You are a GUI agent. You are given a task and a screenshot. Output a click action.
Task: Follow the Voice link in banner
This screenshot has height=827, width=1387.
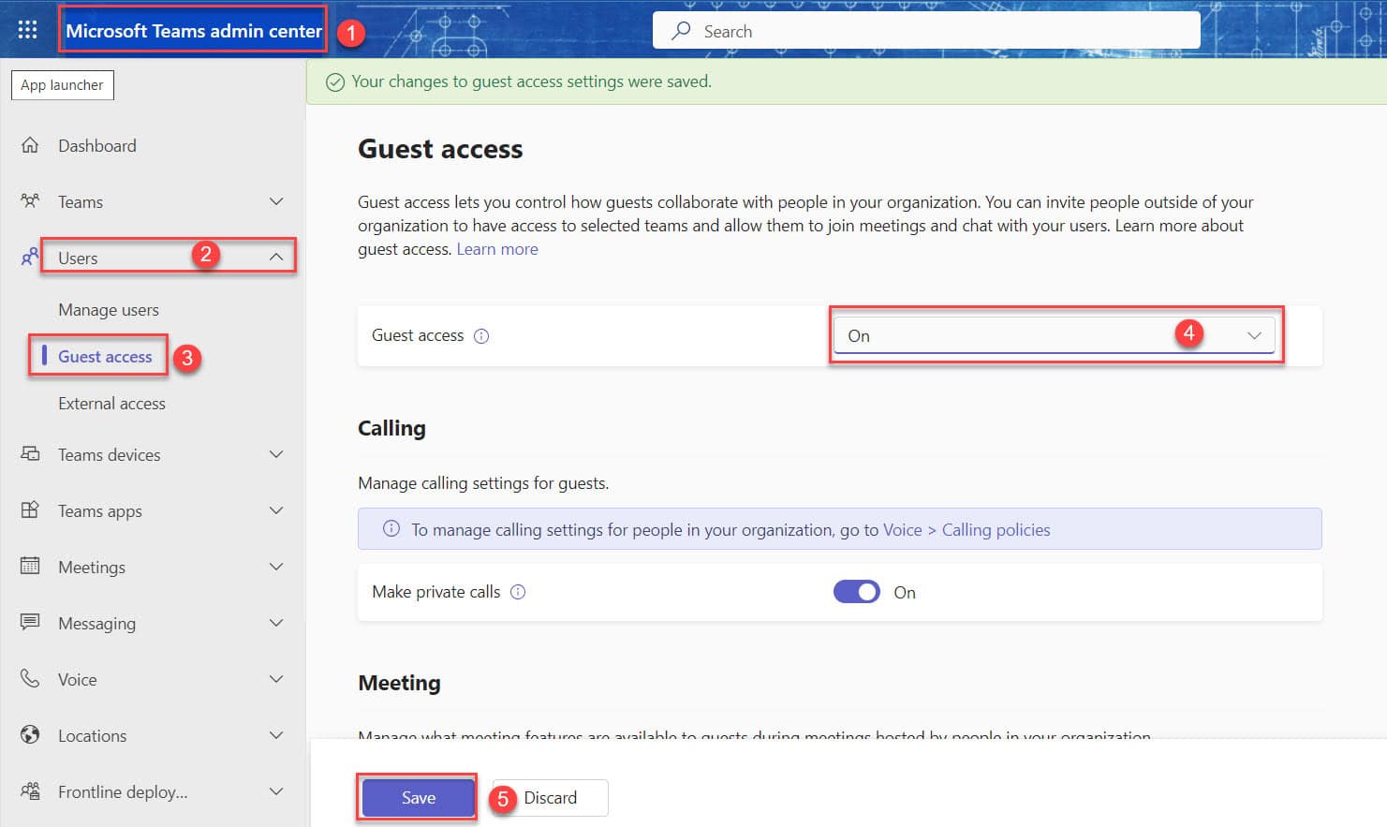(903, 530)
